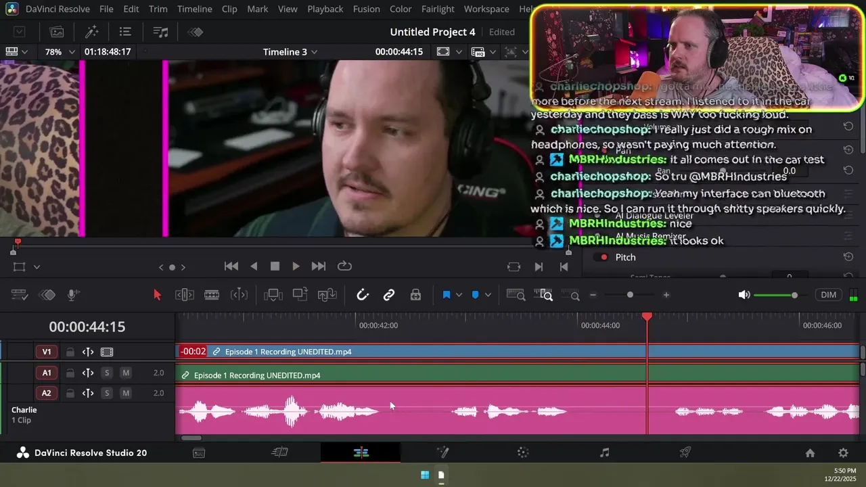Open the Timeline menu
Viewport: 866px width, 487px height.
point(195,9)
